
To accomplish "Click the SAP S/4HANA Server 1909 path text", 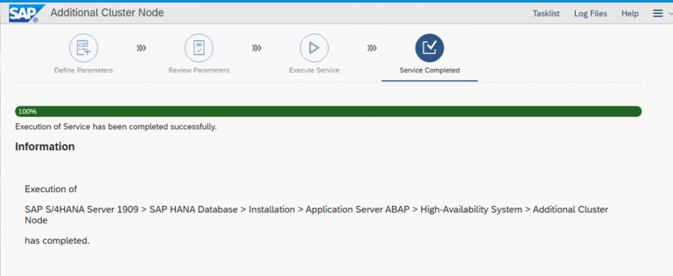I will coord(316,215).
